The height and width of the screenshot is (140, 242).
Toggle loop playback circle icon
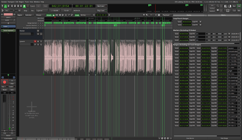pos(15,6)
